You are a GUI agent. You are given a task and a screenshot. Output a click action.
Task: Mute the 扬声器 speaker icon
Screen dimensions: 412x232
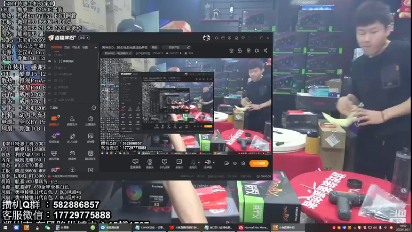click(x=208, y=162)
